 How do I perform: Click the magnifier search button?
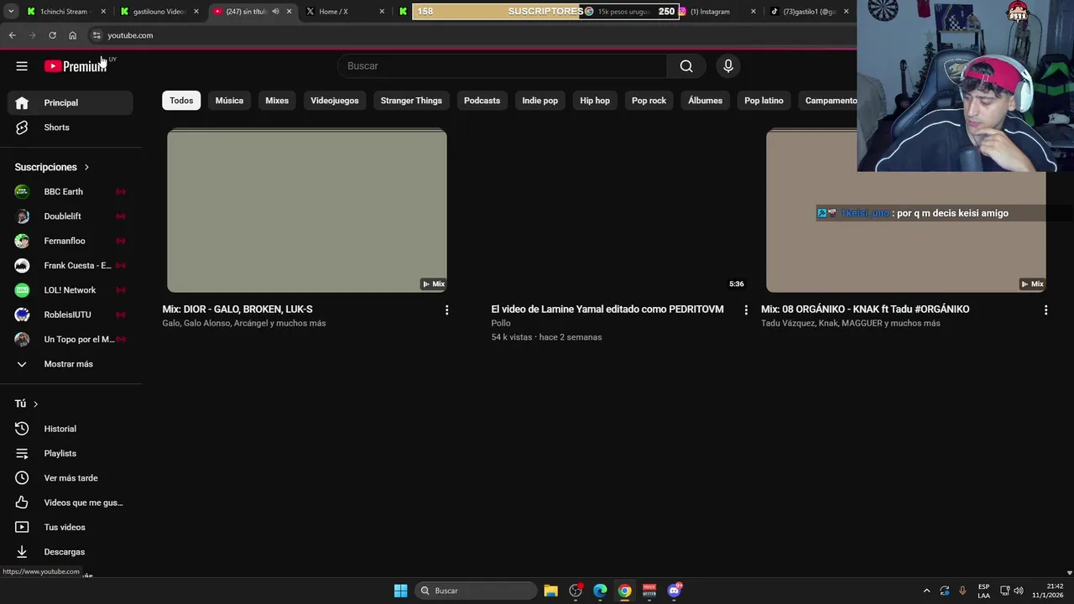(686, 66)
